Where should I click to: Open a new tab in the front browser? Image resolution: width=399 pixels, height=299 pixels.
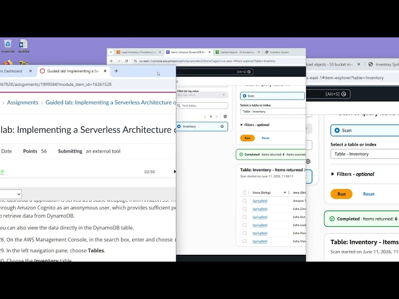(x=117, y=71)
